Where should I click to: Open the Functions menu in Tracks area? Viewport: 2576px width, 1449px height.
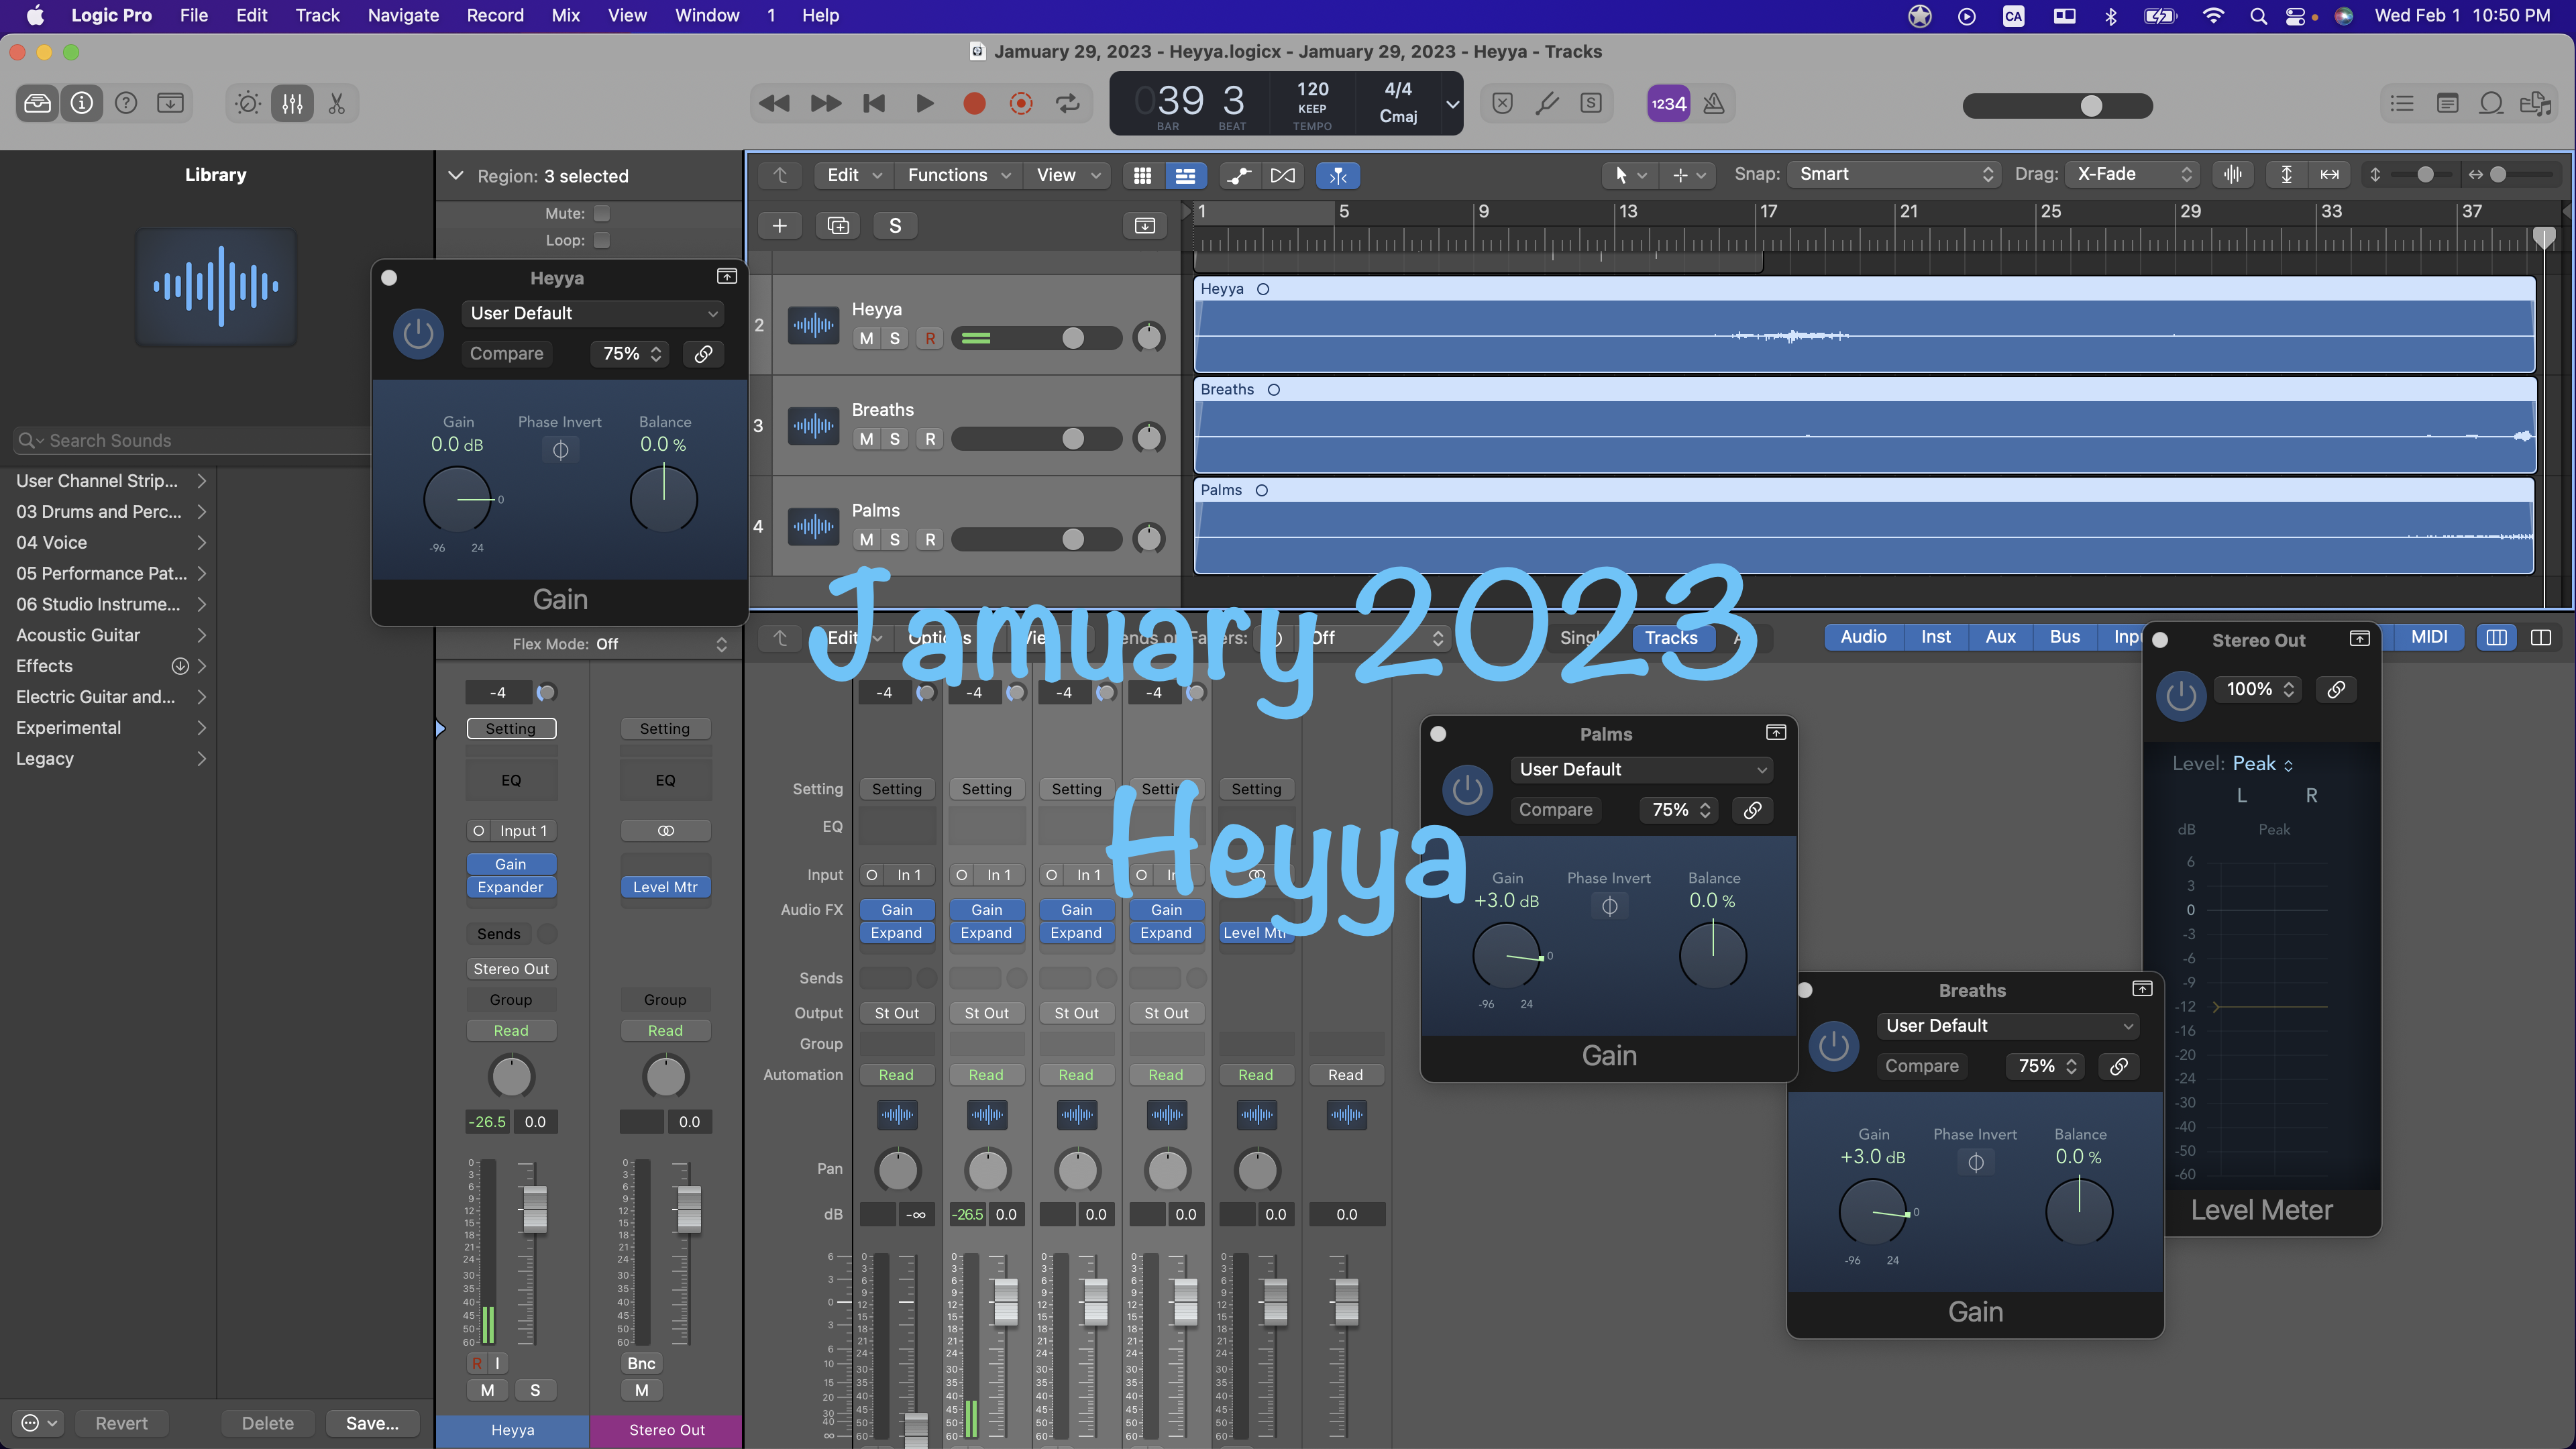tap(958, 176)
